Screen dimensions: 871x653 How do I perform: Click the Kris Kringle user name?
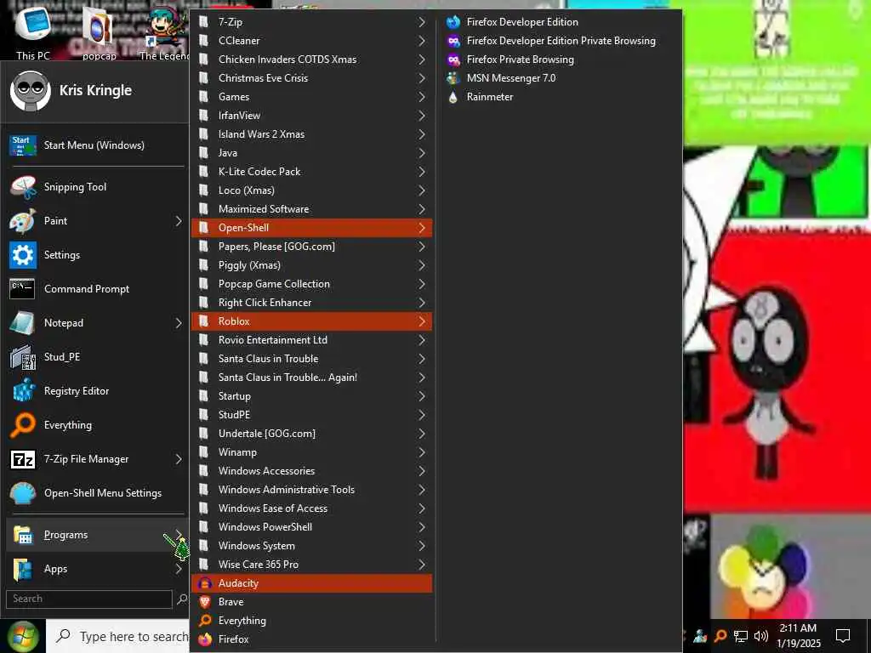(95, 90)
